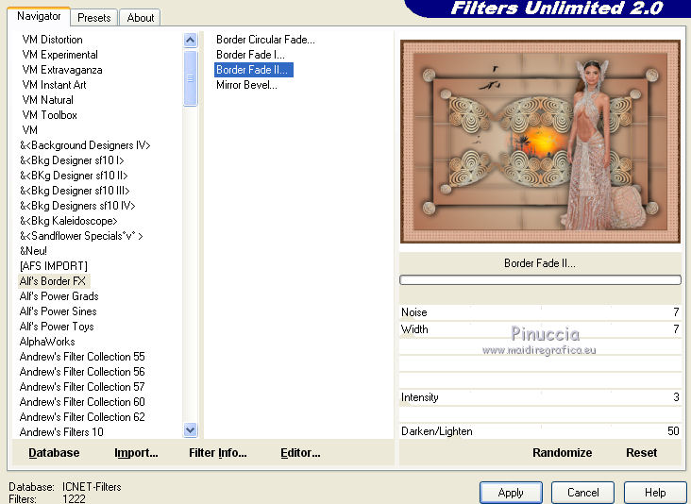Select VM Distortion category
This screenshot has width=691, height=504.
pyautogui.click(x=53, y=40)
